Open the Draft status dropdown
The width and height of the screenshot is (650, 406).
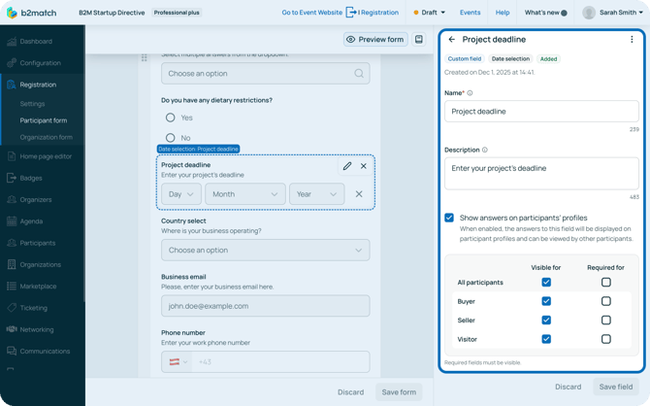coord(429,13)
